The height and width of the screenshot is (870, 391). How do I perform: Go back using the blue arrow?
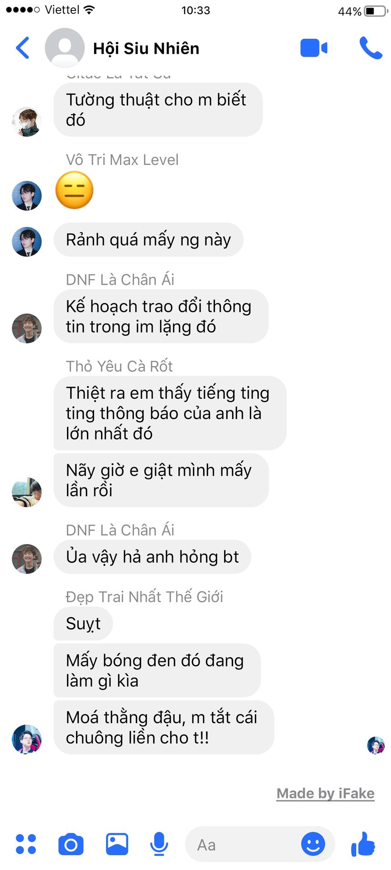pyautogui.click(x=23, y=48)
